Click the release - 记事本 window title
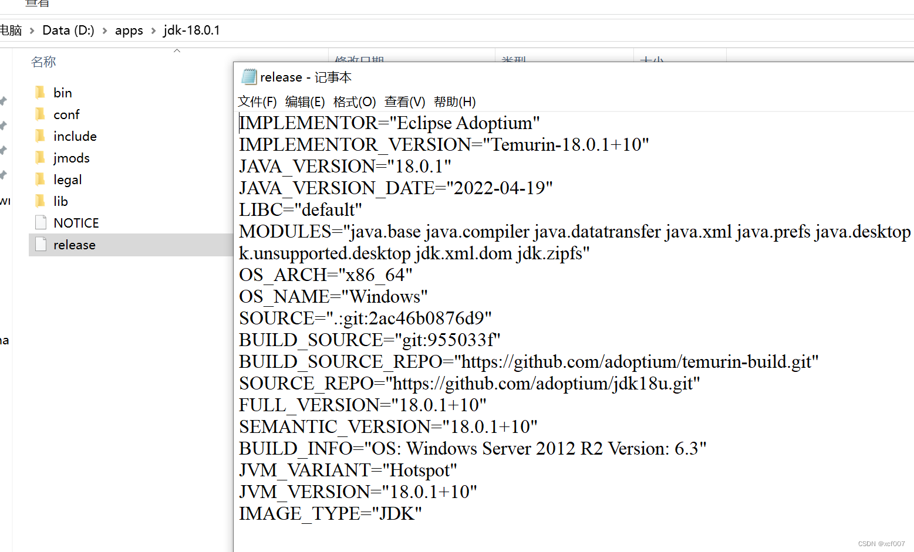The image size is (914, 552). click(x=306, y=77)
